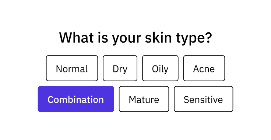Deselect the highlighted Combination option
Viewport: 271px width, 140px height.
(76, 99)
